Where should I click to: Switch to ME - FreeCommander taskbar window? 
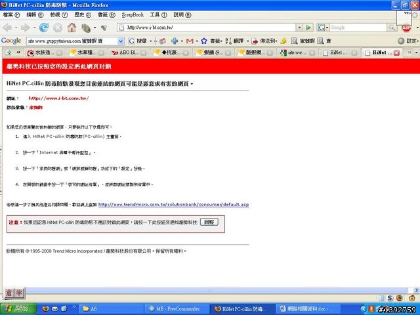177,309
